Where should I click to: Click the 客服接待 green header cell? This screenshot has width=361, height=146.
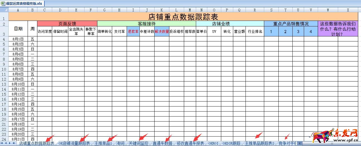coord(146,24)
